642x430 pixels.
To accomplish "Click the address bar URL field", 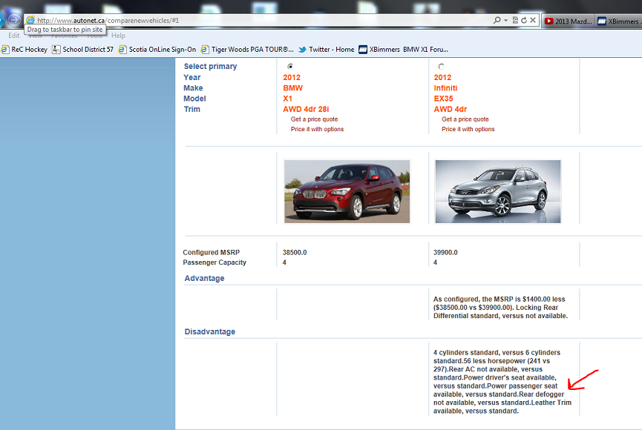I will (x=262, y=20).
